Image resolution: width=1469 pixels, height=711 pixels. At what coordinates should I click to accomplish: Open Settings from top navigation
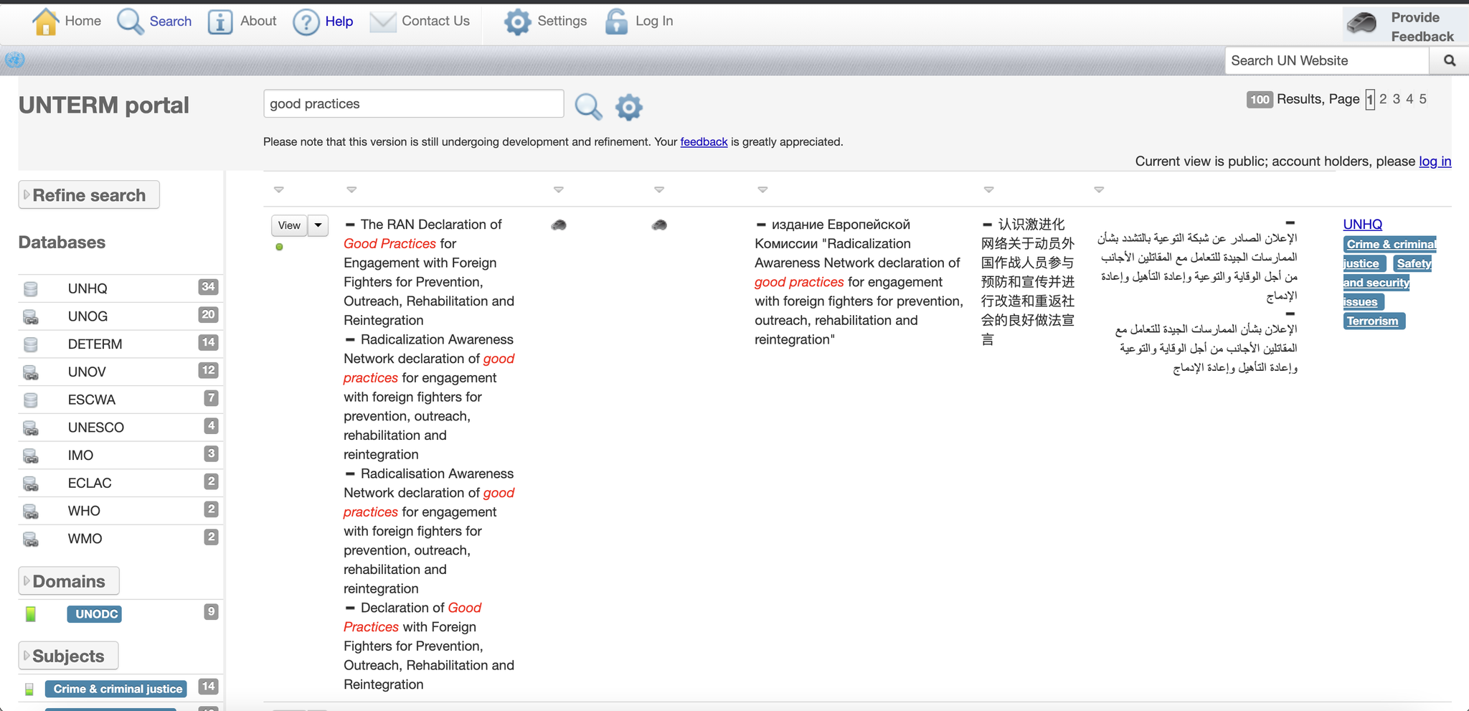point(562,21)
